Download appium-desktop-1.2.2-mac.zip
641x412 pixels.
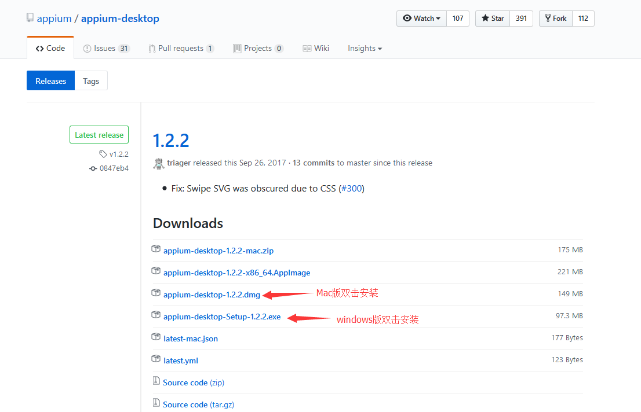click(x=218, y=251)
